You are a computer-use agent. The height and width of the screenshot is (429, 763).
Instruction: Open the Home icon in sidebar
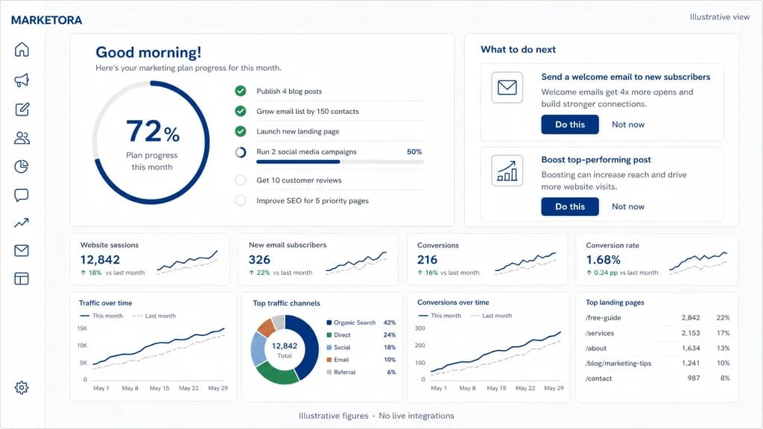(x=22, y=50)
